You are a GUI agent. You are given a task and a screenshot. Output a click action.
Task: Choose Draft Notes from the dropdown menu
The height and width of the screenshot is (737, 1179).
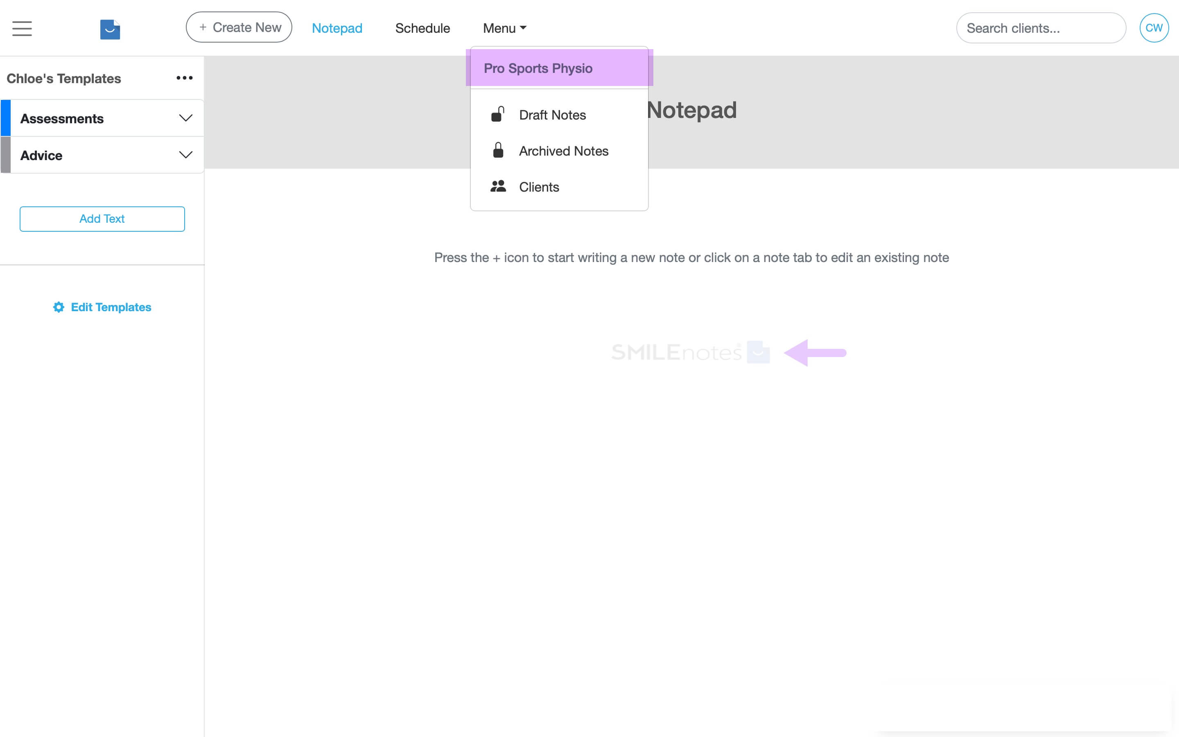click(x=553, y=114)
